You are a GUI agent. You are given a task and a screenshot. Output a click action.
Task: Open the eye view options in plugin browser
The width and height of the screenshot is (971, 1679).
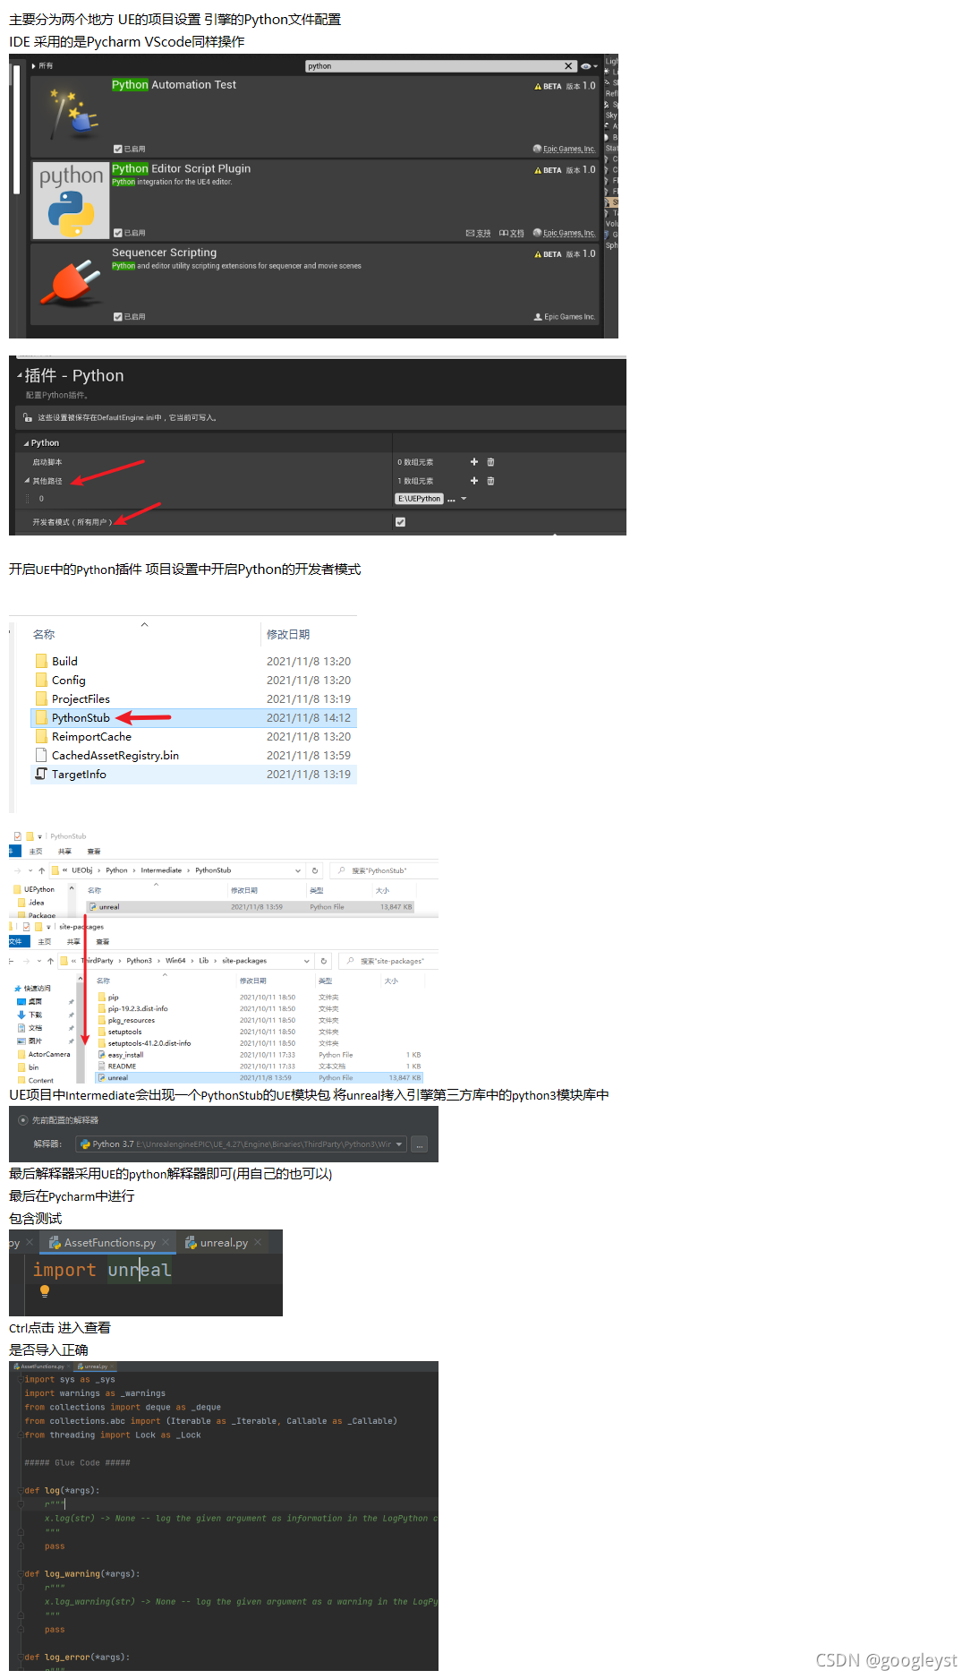[588, 66]
